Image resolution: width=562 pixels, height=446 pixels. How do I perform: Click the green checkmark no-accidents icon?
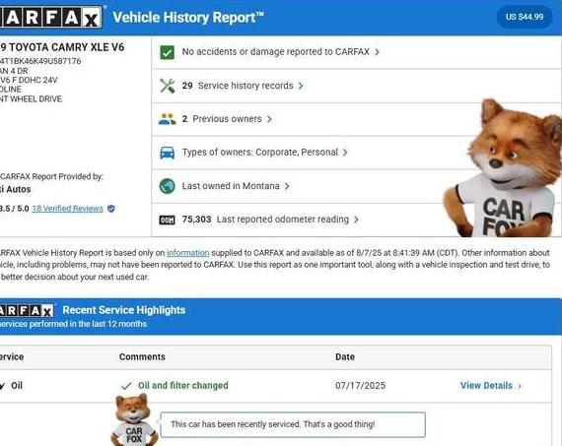tap(167, 52)
